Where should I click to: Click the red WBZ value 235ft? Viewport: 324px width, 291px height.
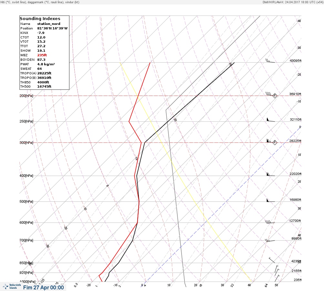(x=42, y=55)
